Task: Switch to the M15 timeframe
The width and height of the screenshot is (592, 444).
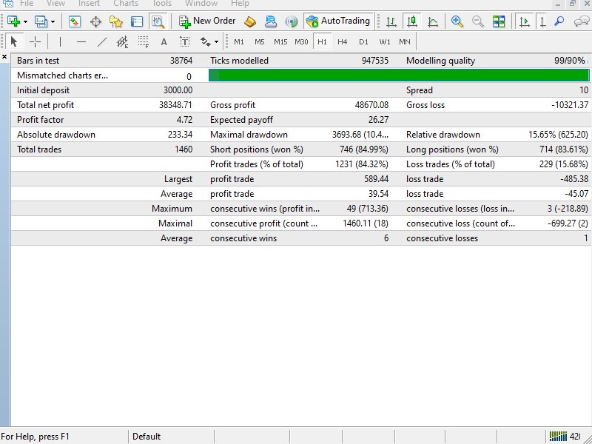Action: coord(280,42)
